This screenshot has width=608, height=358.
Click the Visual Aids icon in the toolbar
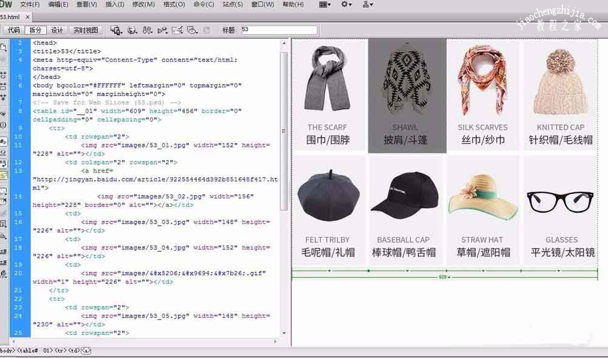tap(192, 29)
